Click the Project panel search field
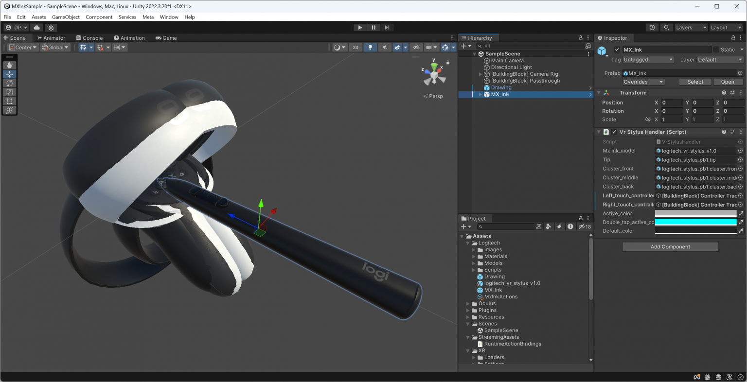This screenshot has height=382, width=747. click(x=506, y=226)
